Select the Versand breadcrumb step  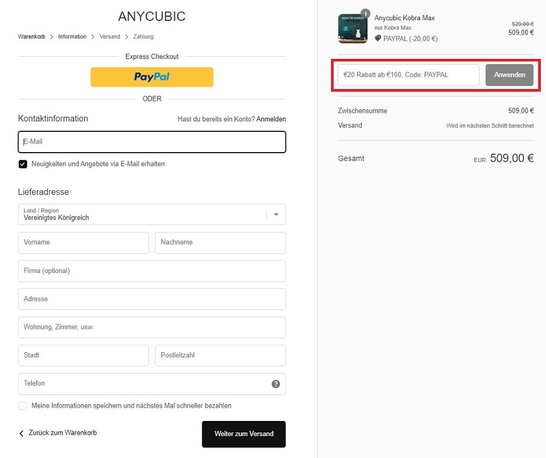pyautogui.click(x=110, y=36)
